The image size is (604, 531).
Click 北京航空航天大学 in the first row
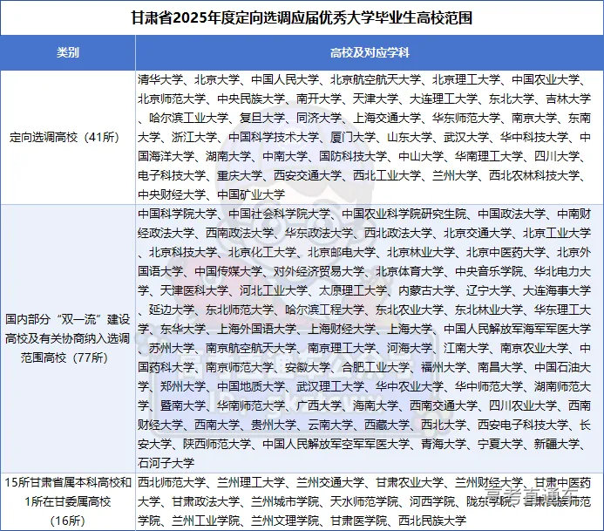pos(376,79)
